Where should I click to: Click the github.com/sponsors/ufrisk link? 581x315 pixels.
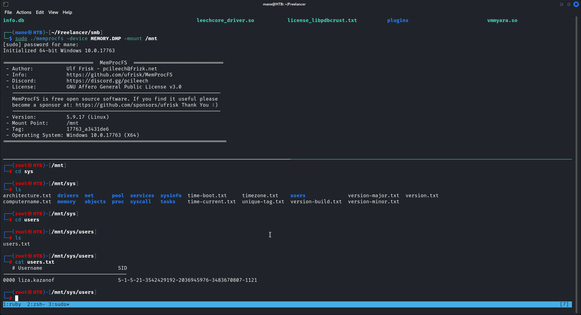127,105
